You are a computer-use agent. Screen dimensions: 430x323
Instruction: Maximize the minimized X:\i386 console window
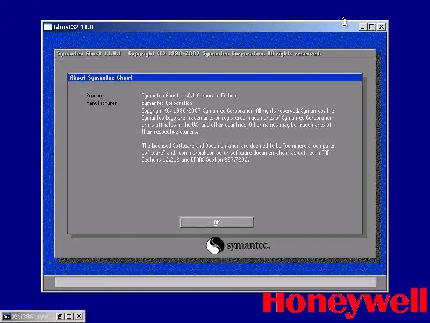click(x=69, y=317)
